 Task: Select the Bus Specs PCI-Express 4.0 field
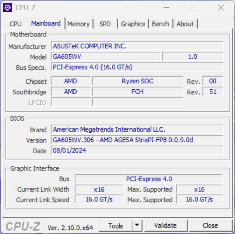pyautogui.click(x=137, y=67)
